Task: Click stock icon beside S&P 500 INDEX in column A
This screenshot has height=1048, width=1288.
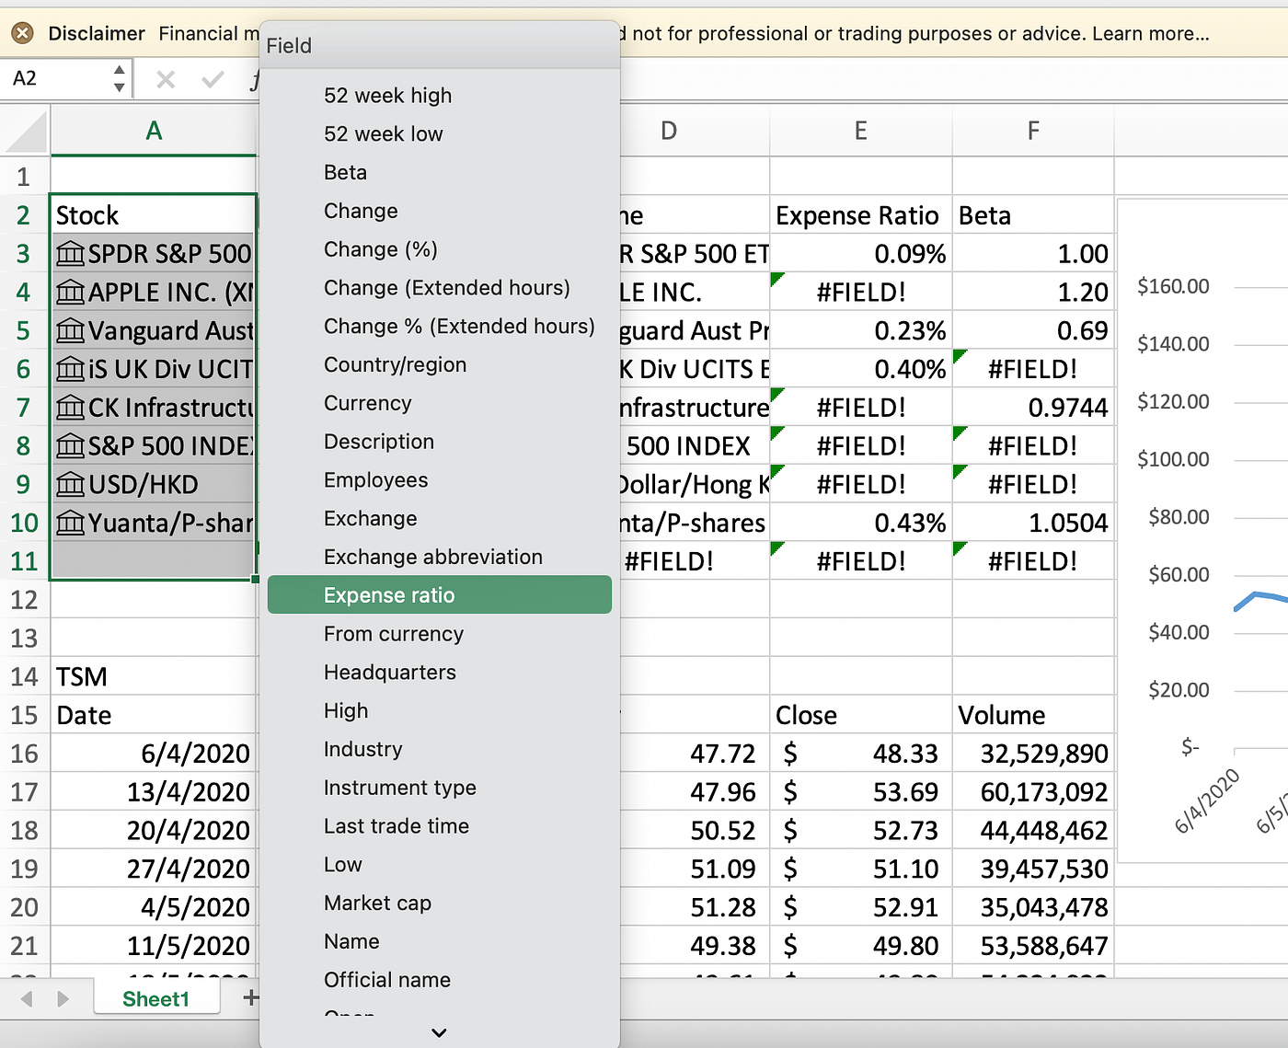Action: tap(71, 446)
